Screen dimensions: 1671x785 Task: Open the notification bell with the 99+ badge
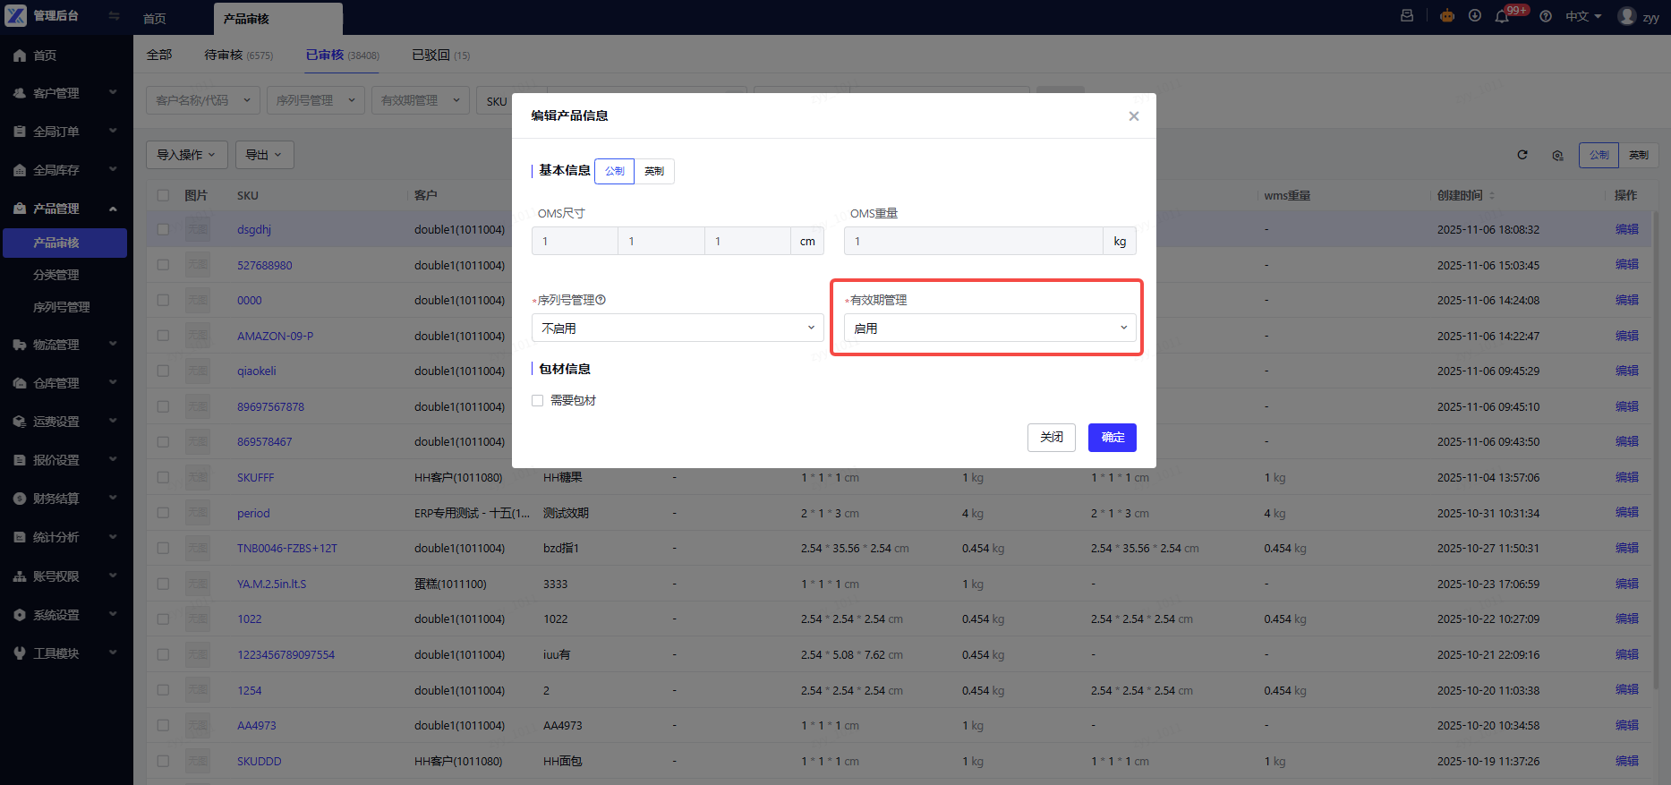[x=1502, y=16]
